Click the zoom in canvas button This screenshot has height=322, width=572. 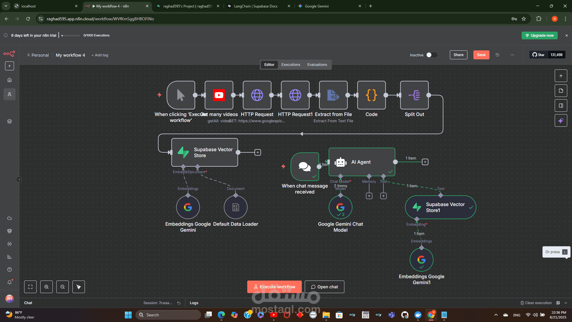point(46,287)
